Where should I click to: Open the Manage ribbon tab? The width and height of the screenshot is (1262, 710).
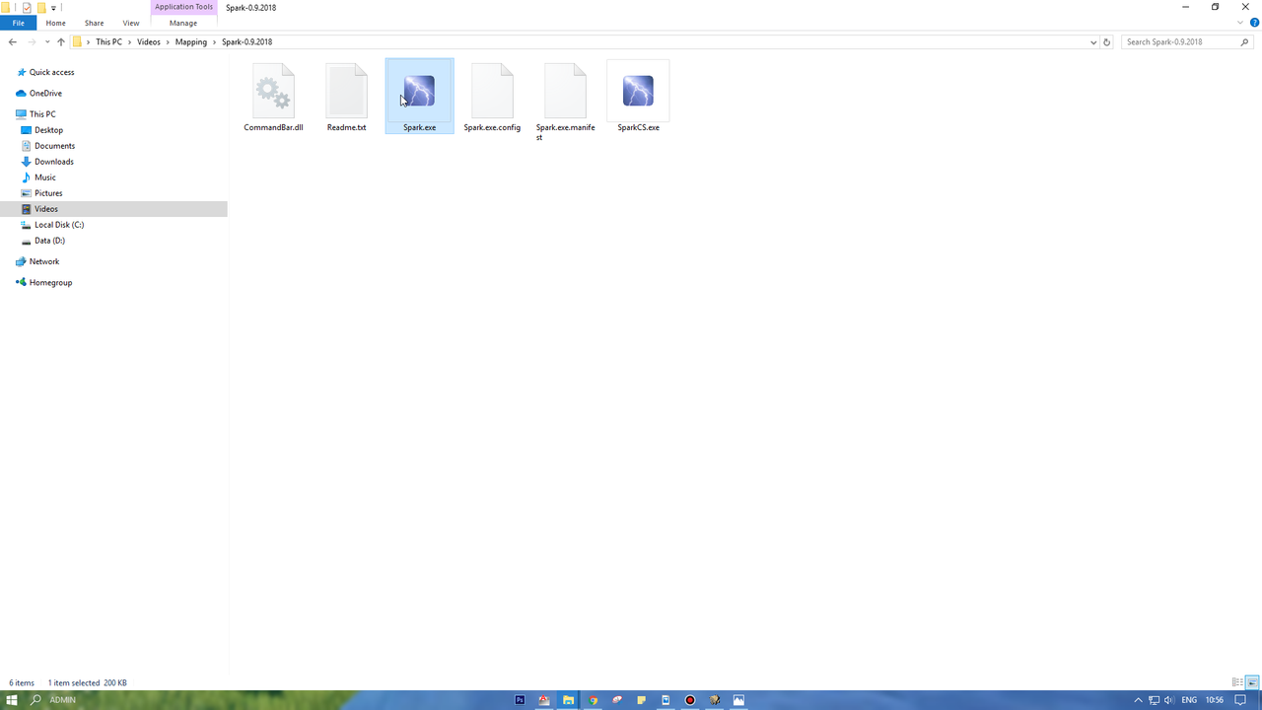click(183, 23)
